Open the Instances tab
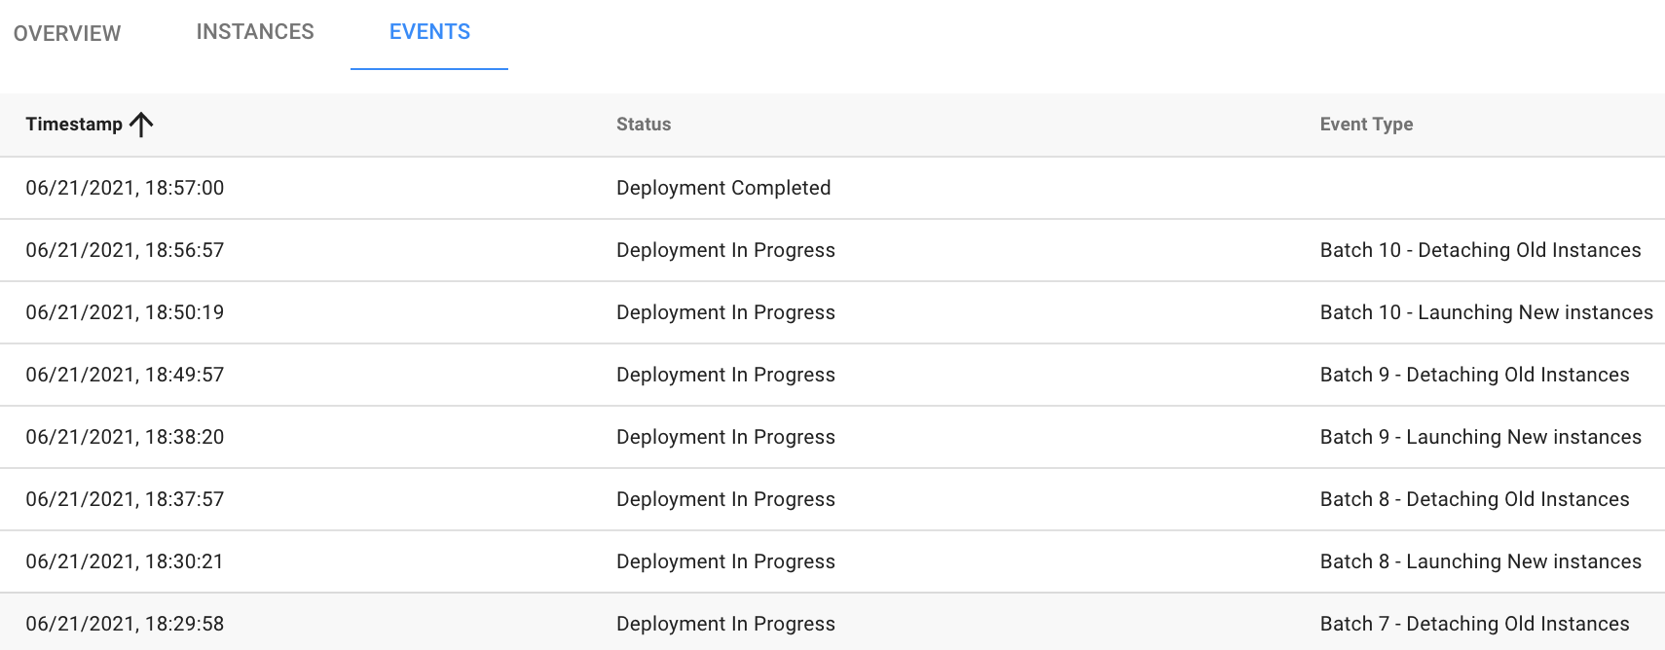The height and width of the screenshot is (650, 1665). point(255,32)
